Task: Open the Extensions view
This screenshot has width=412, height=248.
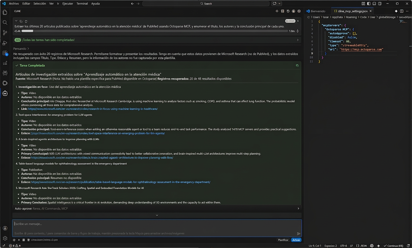Action: click(x=5, y=53)
